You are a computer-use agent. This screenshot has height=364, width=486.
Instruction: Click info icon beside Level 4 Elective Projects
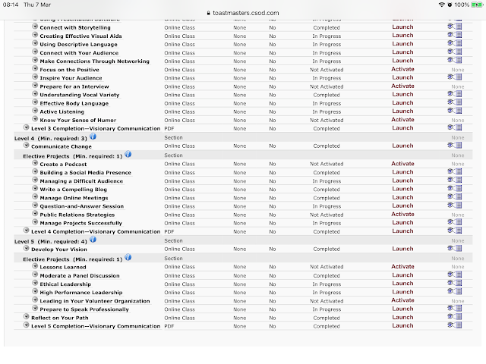tap(128, 155)
